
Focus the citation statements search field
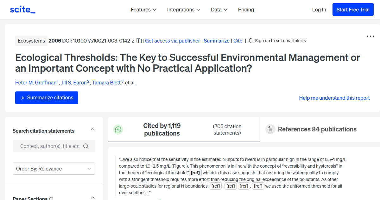54,146
